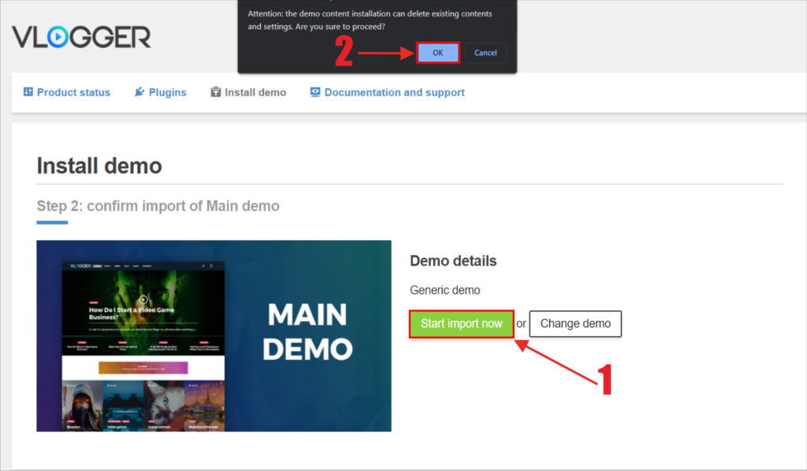Click the play button in the demo preview

point(143,299)
